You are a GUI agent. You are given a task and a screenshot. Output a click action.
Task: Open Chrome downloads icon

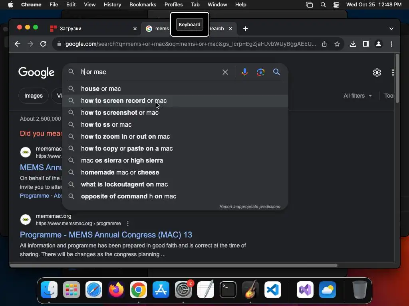353,44
